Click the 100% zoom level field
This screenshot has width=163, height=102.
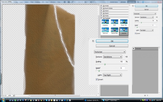10,95
